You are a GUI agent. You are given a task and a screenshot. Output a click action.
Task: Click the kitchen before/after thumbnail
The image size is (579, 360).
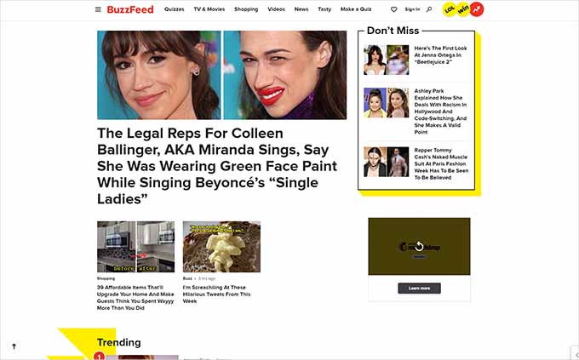pyautogui.click(x=136, y=247)
